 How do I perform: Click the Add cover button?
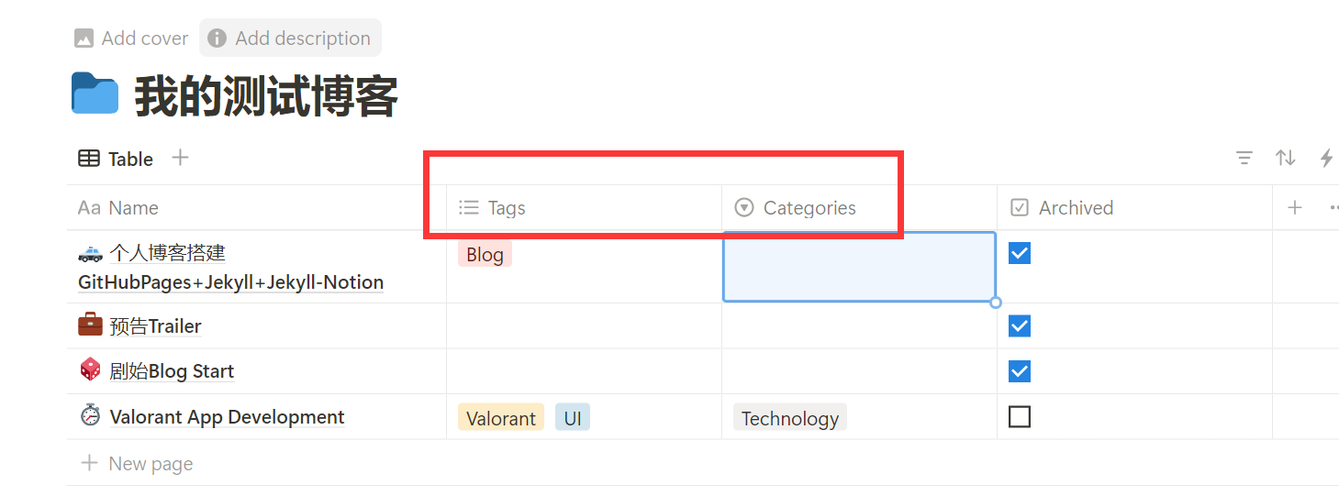coord(131,39)
